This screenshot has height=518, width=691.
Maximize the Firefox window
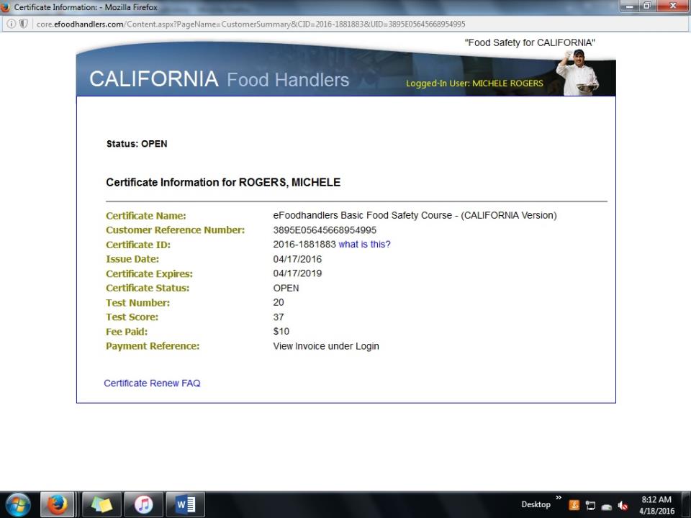coord(646,6)
